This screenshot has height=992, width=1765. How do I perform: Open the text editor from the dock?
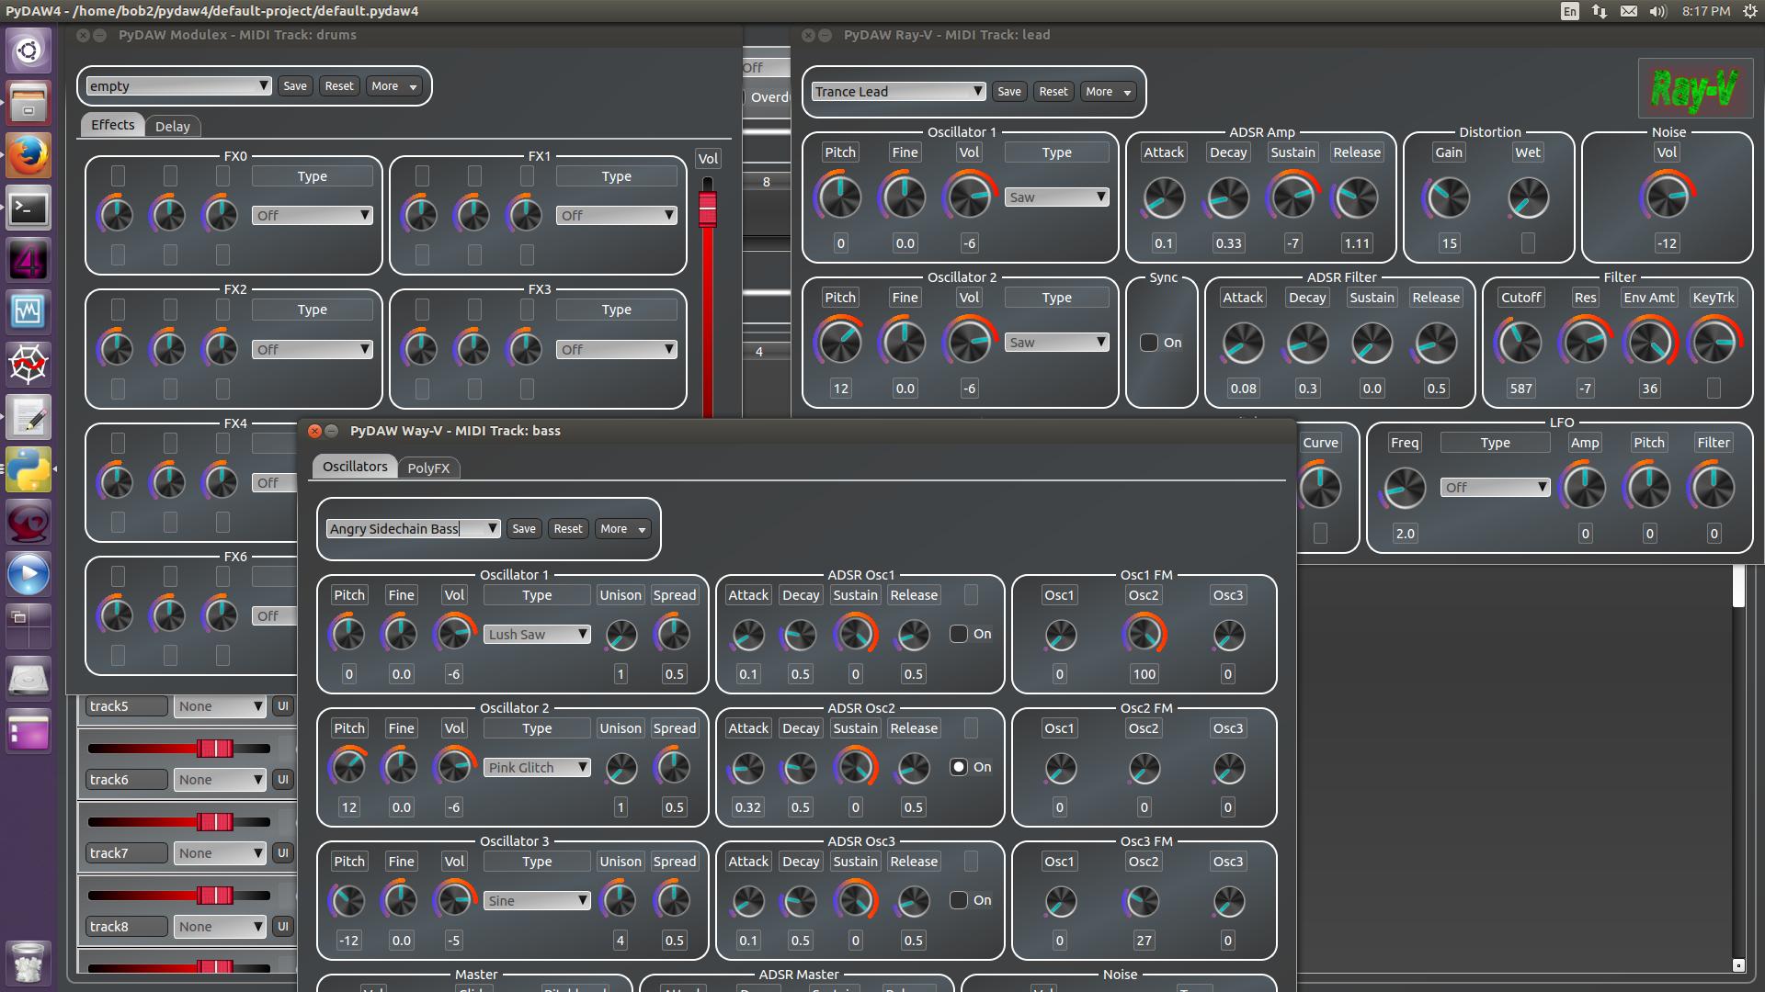(x=28, y=418)
